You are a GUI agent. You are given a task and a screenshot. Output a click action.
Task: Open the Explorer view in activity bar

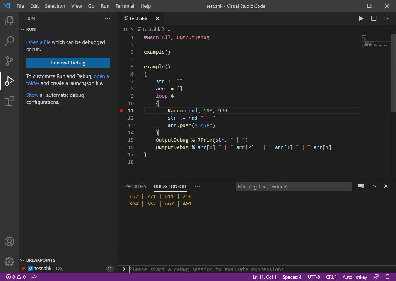tap(9, 21)
